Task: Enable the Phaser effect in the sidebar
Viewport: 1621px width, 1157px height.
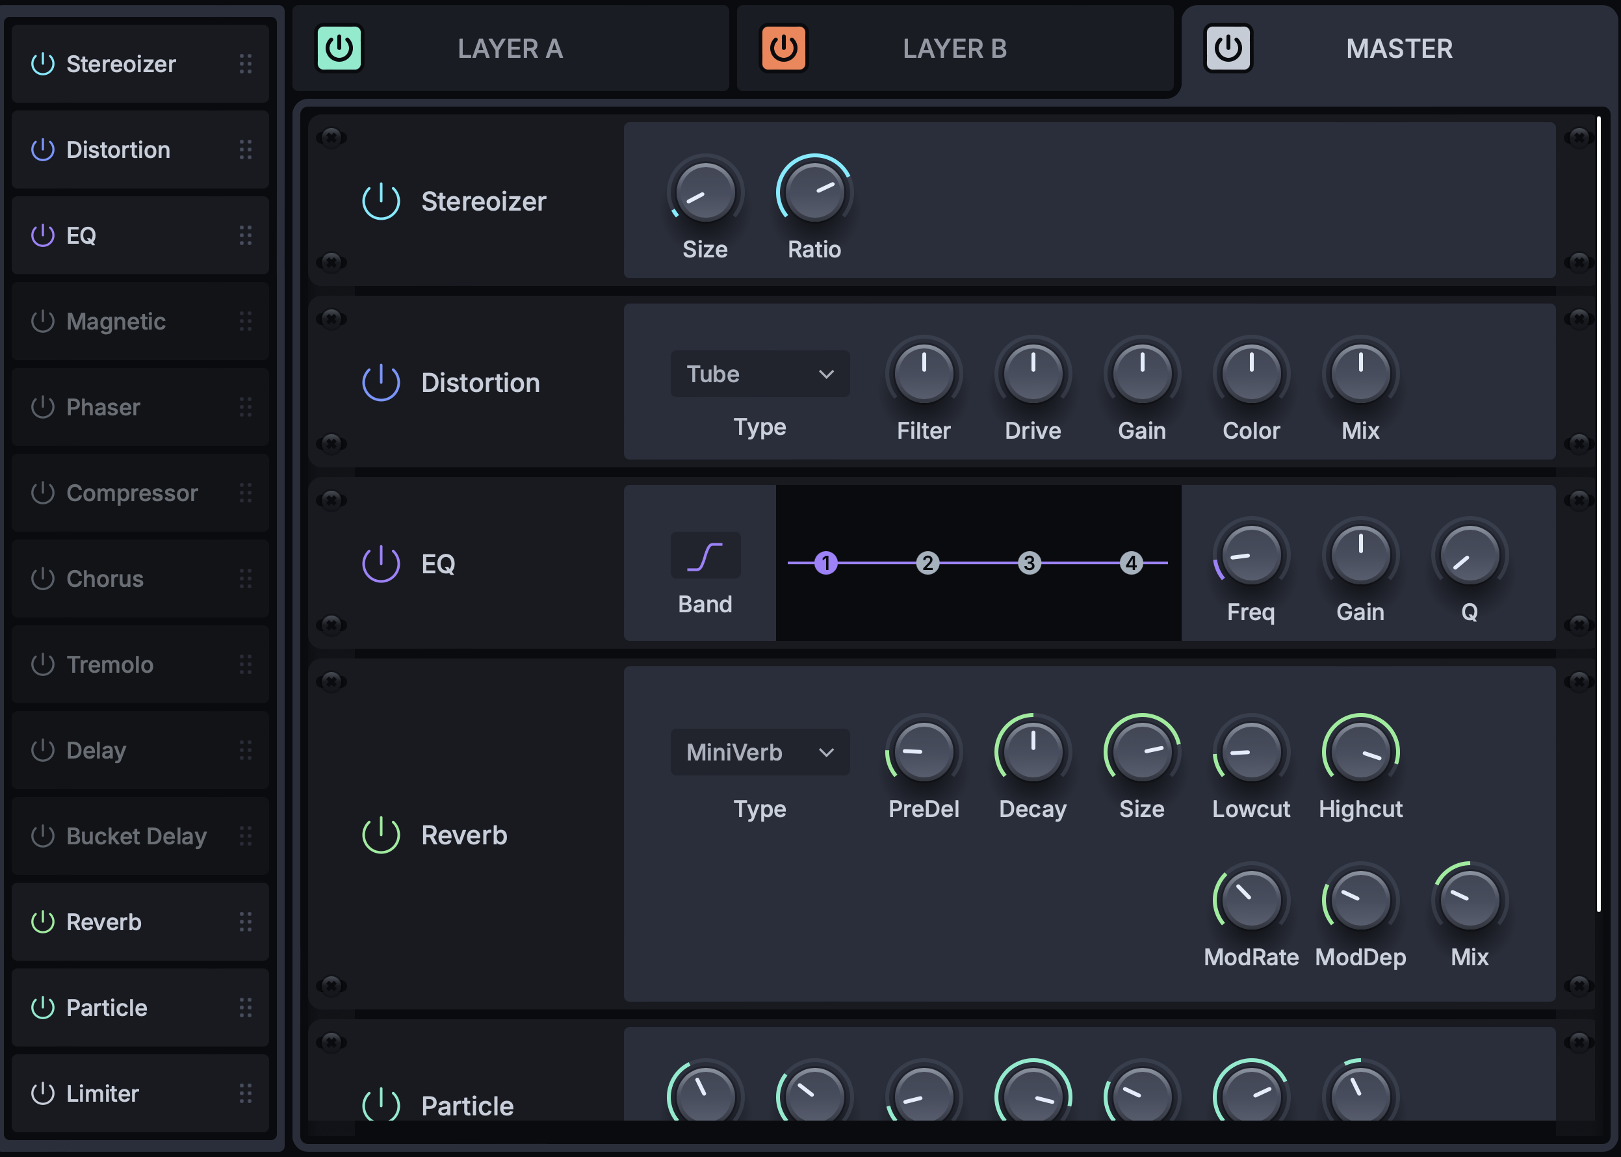Action: pyautogui.click(x=43, y=407)
